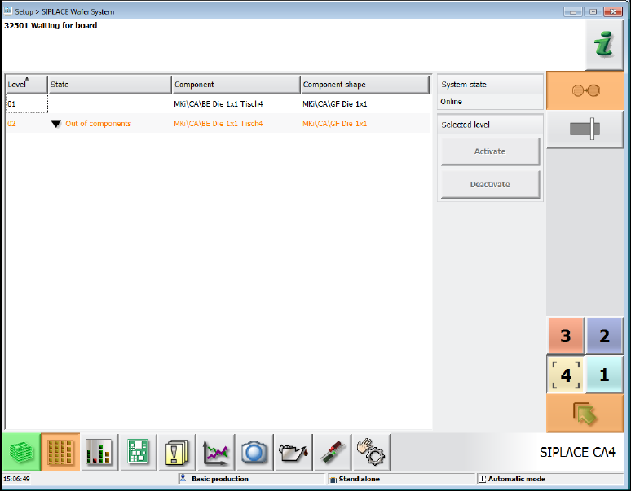The width and height of the screenshot is (631, 491).
Task: Click the State column header
Action: click(110, 85)
